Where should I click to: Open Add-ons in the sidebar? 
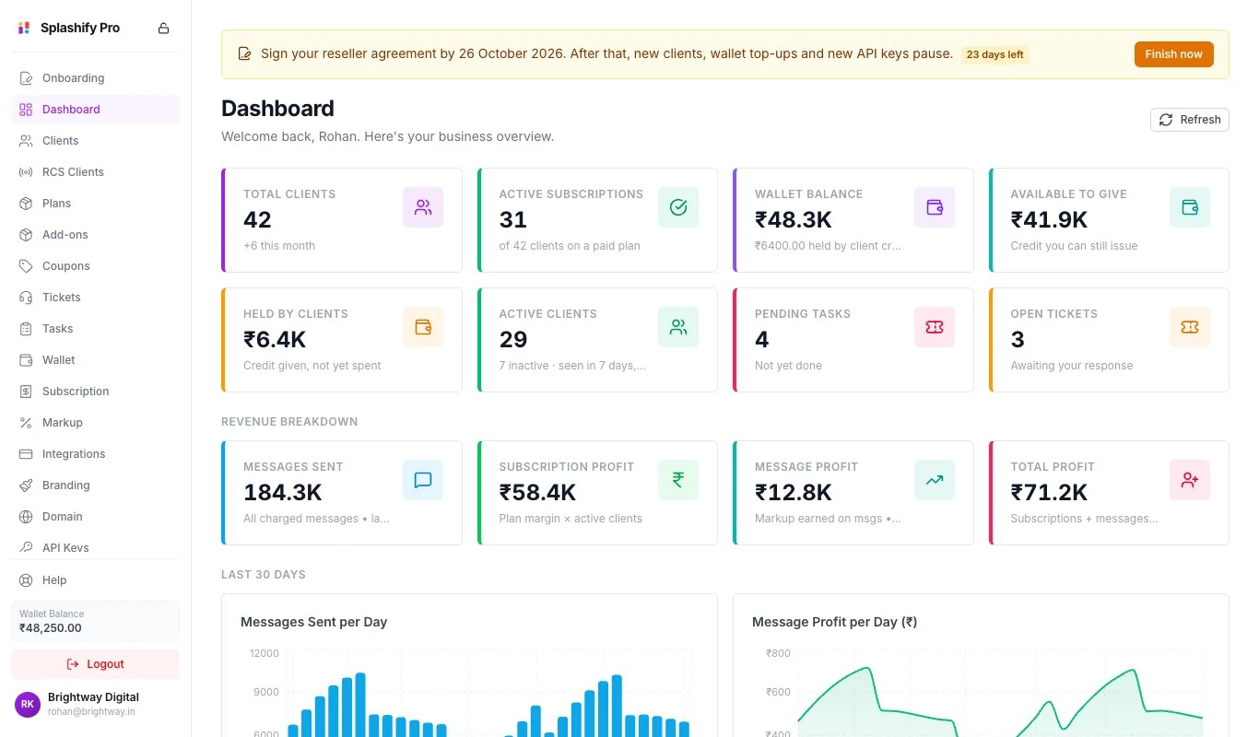[95, 235]
